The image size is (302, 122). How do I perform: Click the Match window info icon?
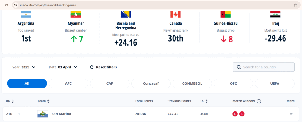tap(259, 101)
